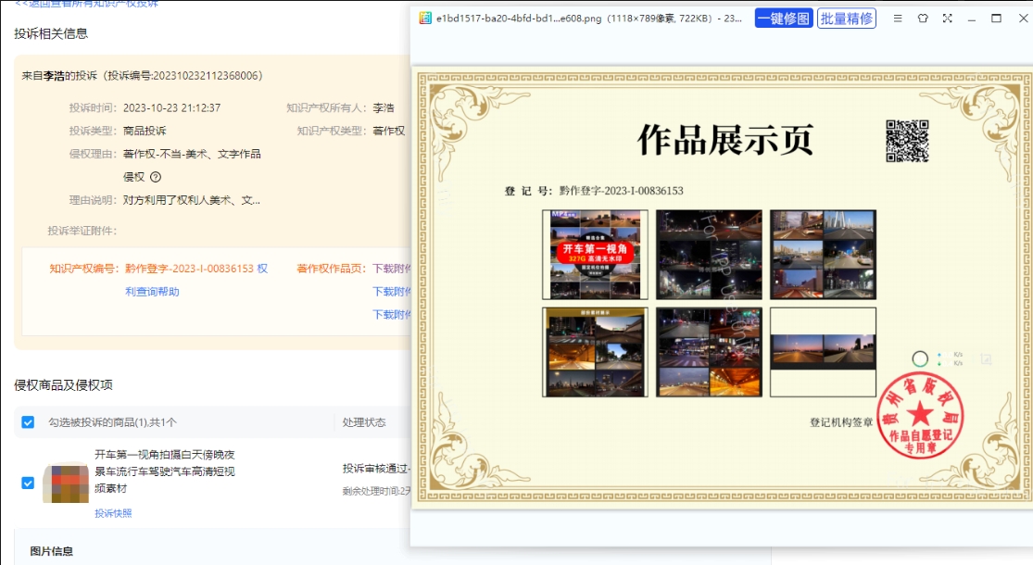Click the second 下载附件 link
Image resolution: width=1033 pixels, height=565 pixels.
click(x=392, y=292)
